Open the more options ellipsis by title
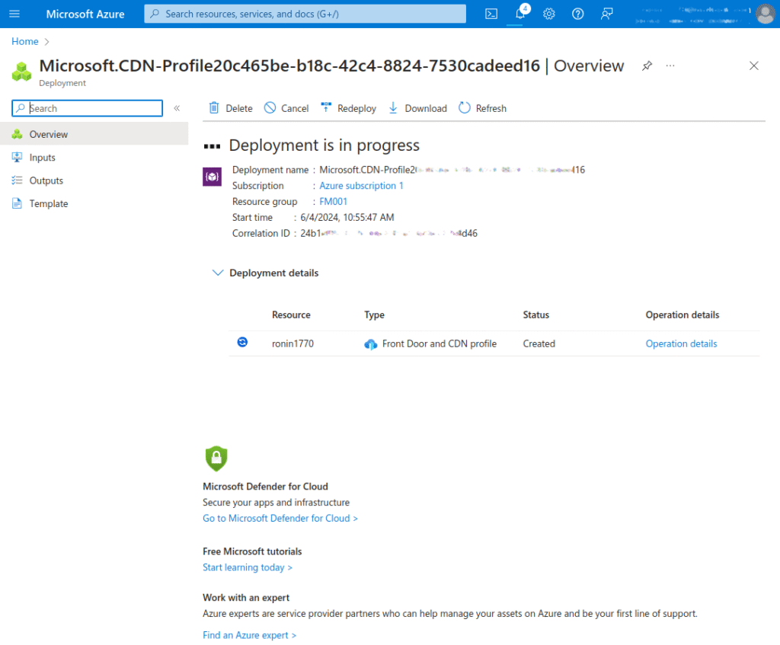This screenshot has width=780, height=645. tap(670, 65)
